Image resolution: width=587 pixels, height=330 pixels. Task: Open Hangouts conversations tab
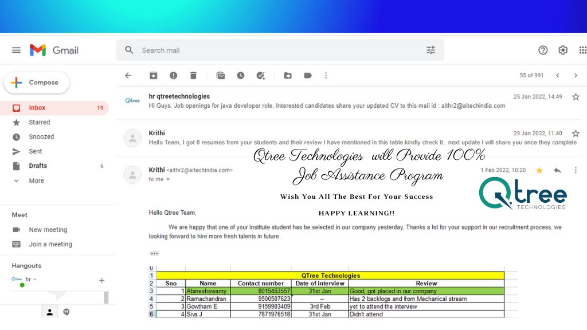66,312
